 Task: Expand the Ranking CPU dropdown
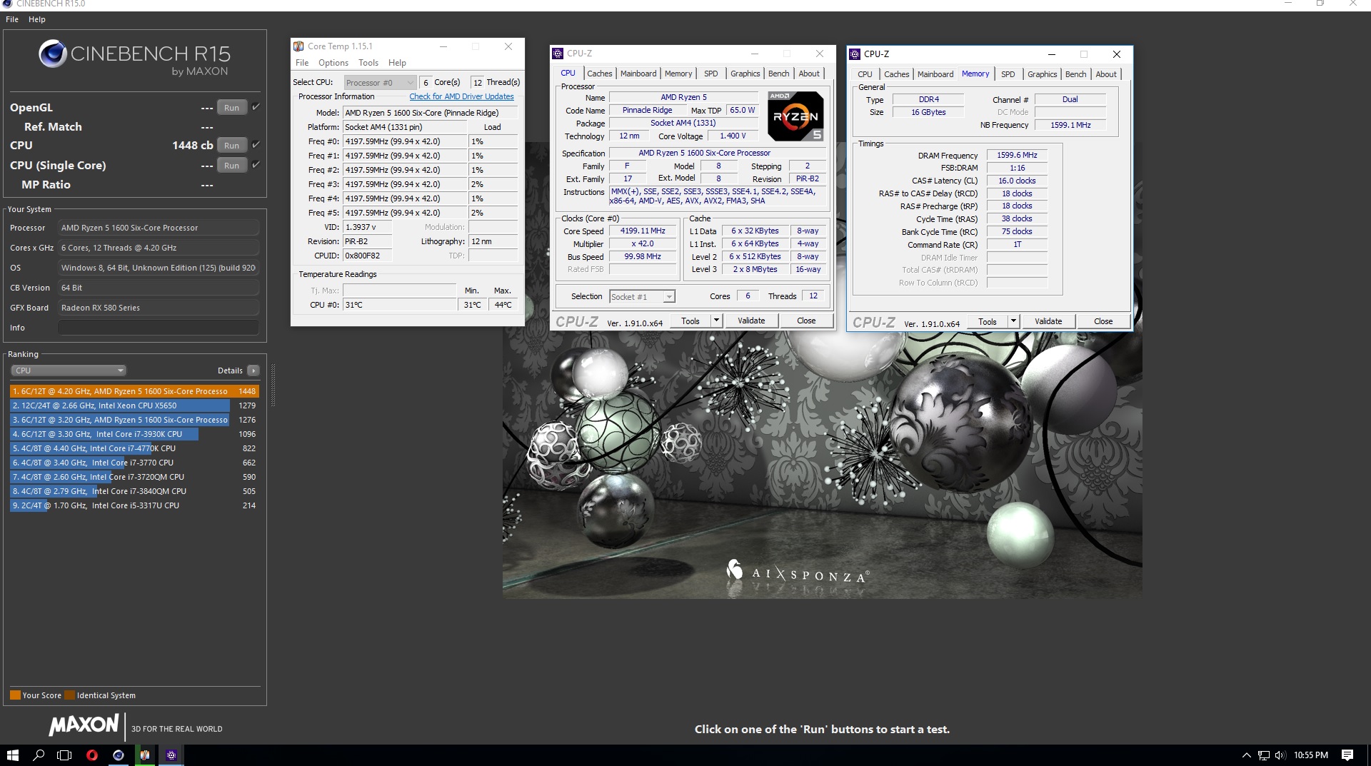69,371
